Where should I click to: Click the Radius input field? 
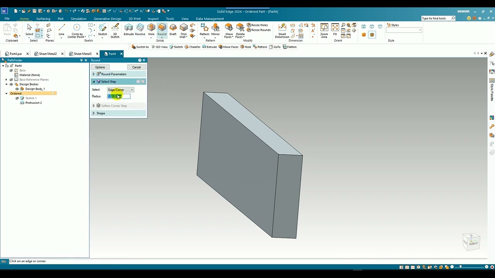[119, 97]
